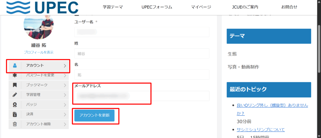Screen dimensions: 321x138
Task: Click the badge ribbon icon
Action: click(x=15, y=105)
